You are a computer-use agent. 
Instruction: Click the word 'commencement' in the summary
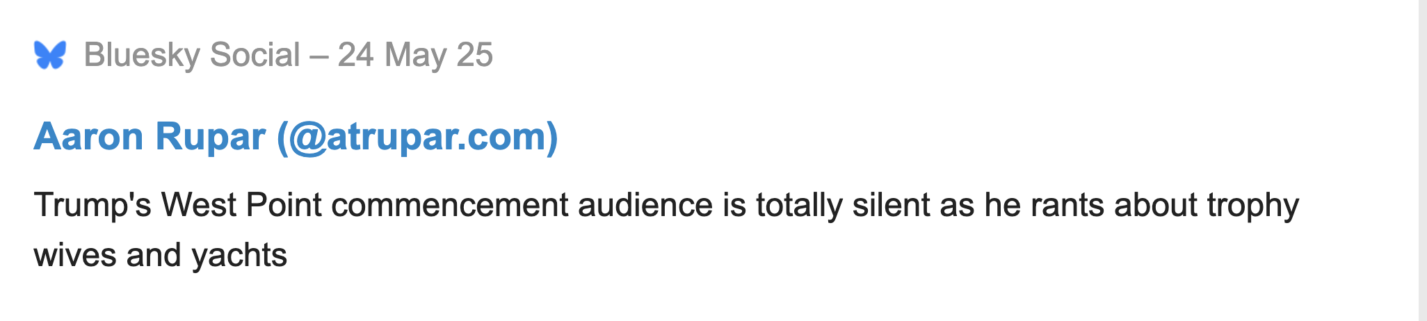point(450,205)
